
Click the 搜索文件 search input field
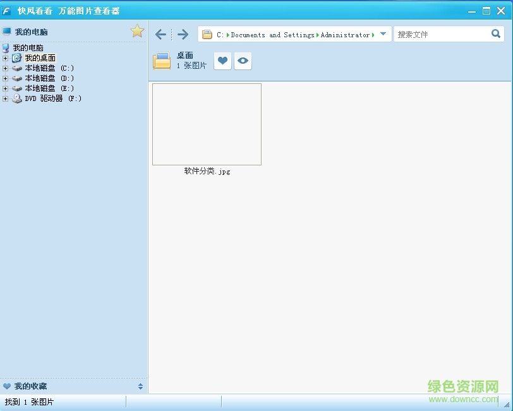441,35
